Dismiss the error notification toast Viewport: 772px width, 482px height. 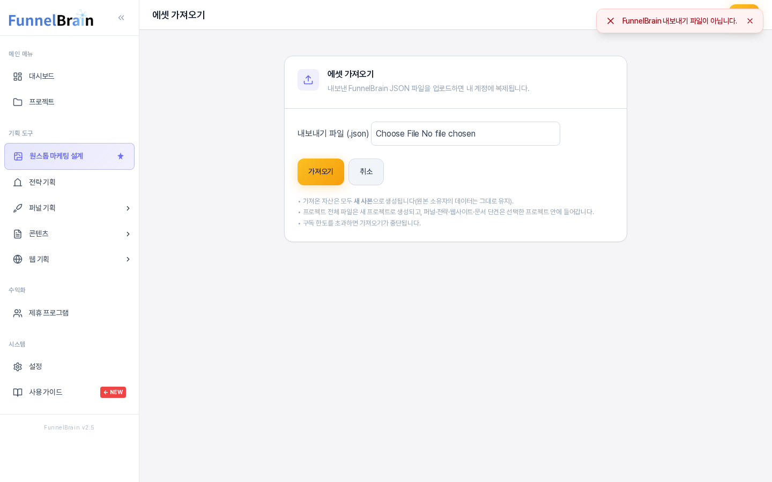pos(750,21)
